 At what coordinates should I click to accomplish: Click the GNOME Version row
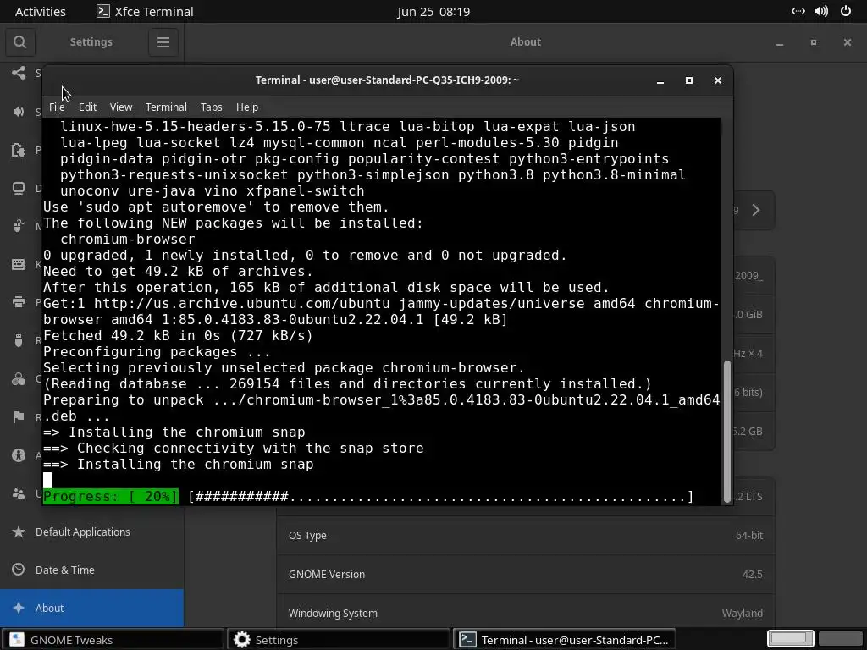point(526,575)
